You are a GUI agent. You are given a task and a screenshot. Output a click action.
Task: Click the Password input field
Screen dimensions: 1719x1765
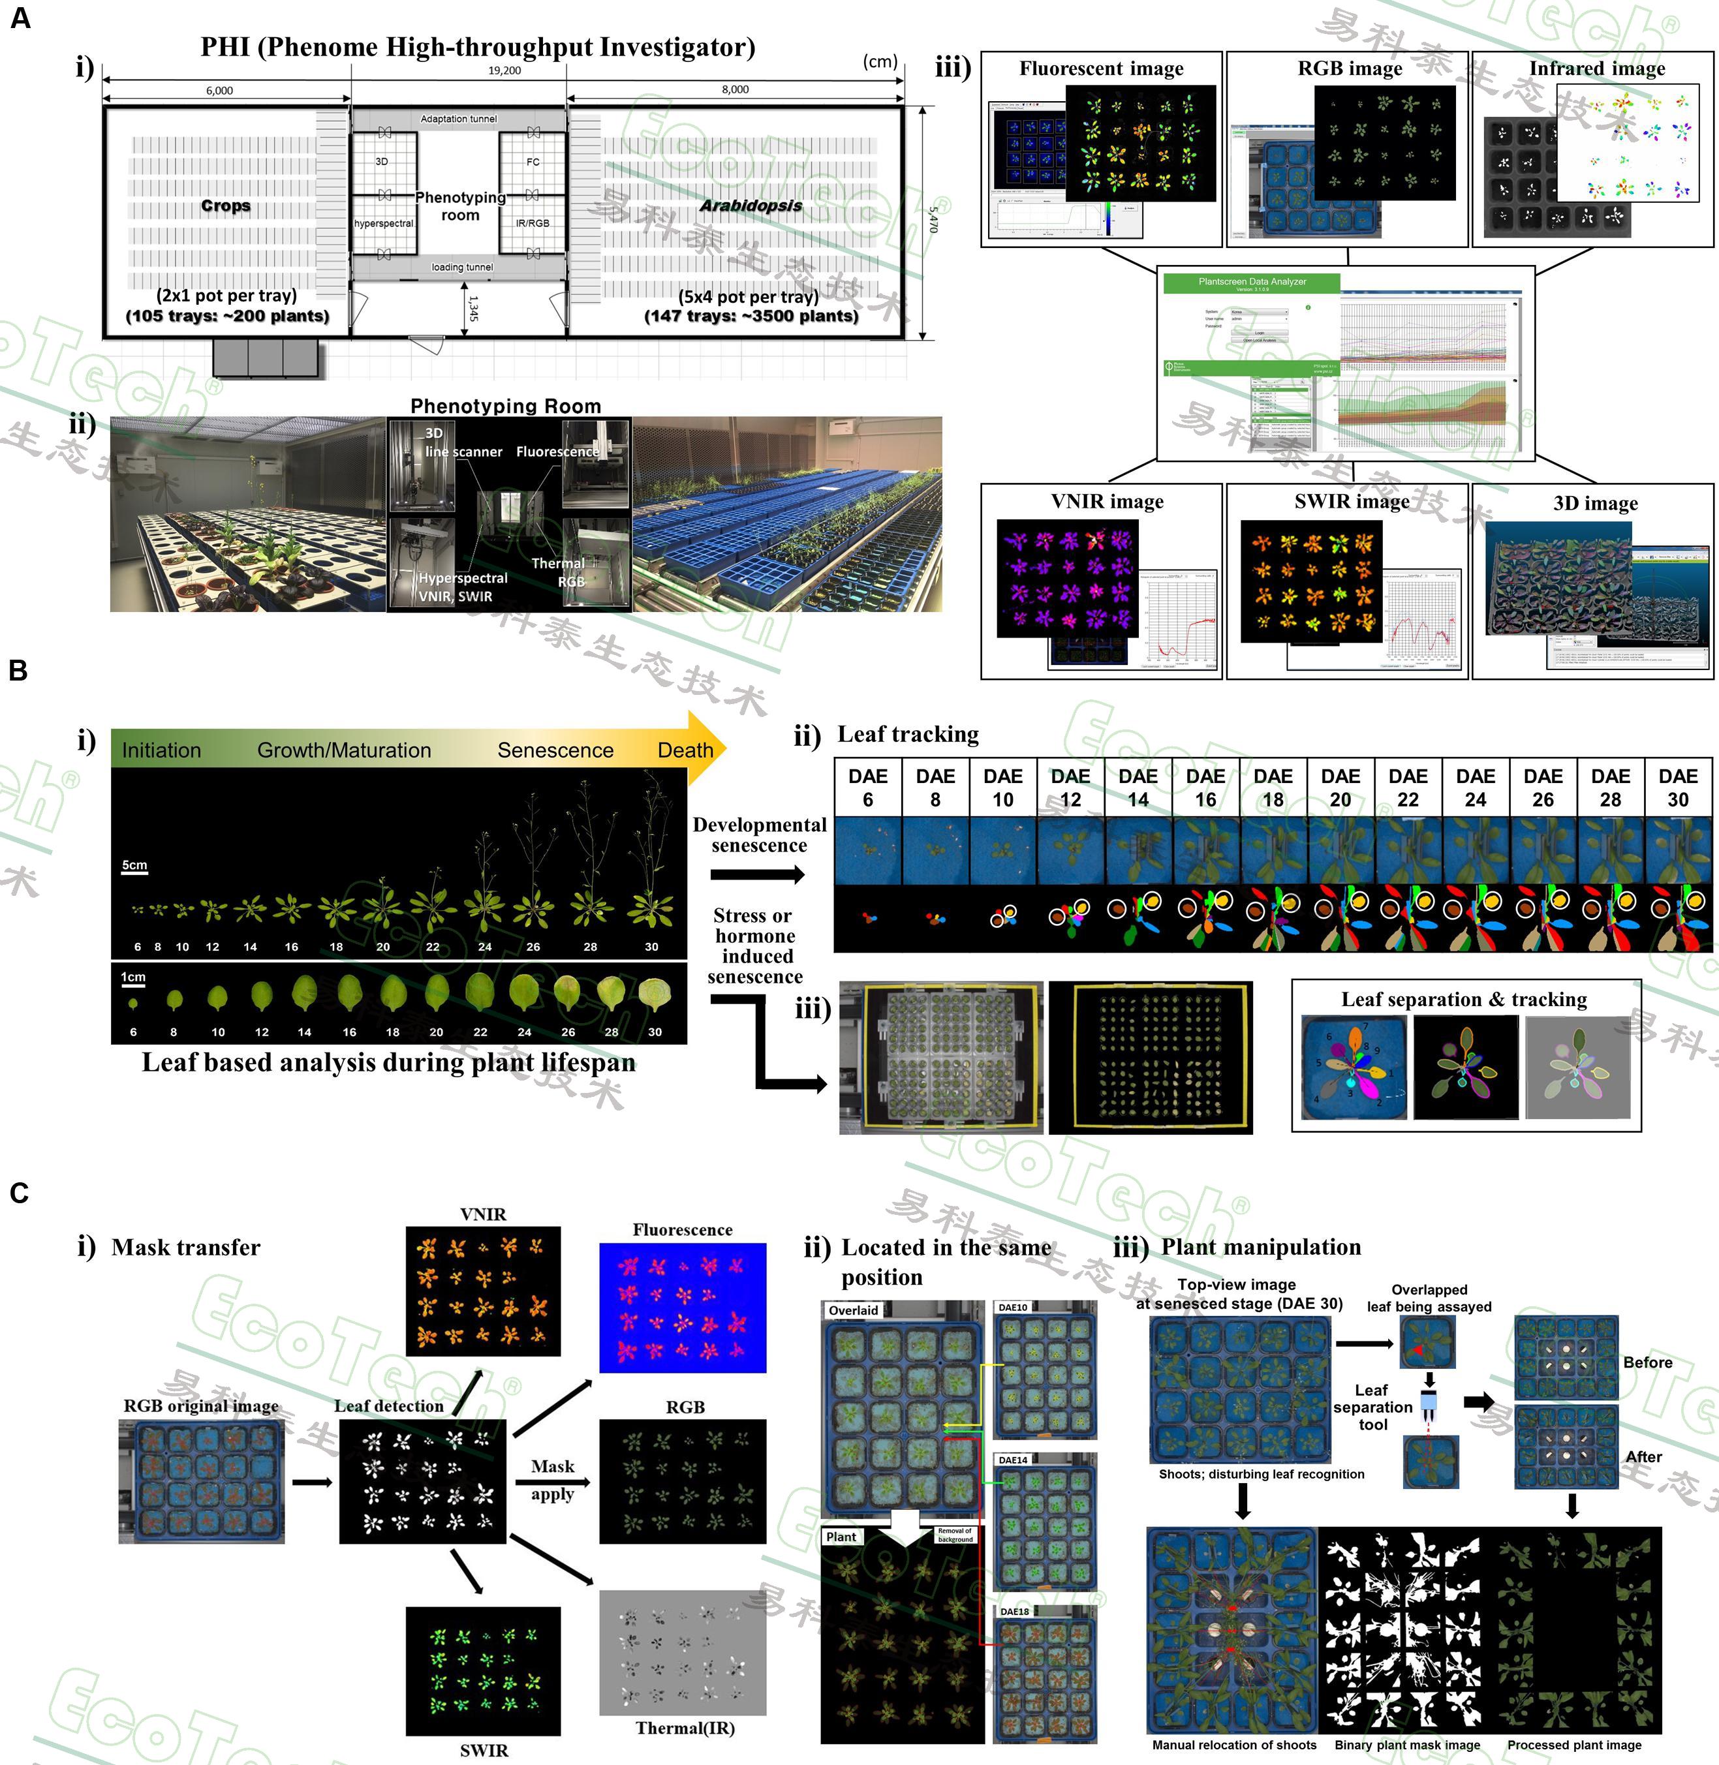(1260, 327)
